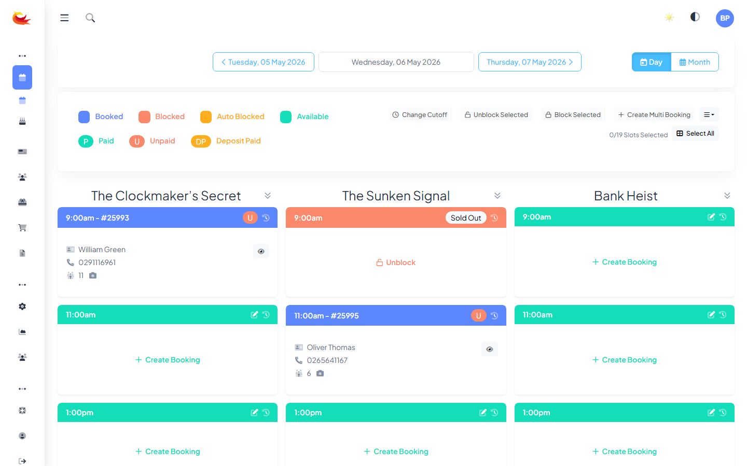The height and width of the screenshot is (466, 747).
Task: Click Unpaid badge on booking #25993
Action: 250,218
